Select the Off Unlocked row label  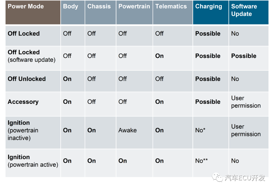click(x=27, y=79)
